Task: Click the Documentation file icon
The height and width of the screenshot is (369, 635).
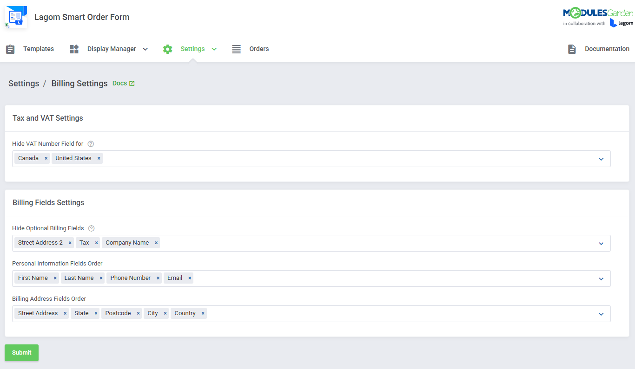Action: [572, 49]
